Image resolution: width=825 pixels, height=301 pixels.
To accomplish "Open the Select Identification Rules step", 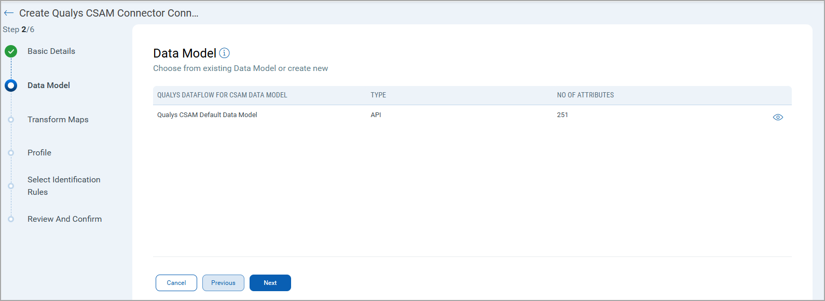I will click(x=64, y=186).
